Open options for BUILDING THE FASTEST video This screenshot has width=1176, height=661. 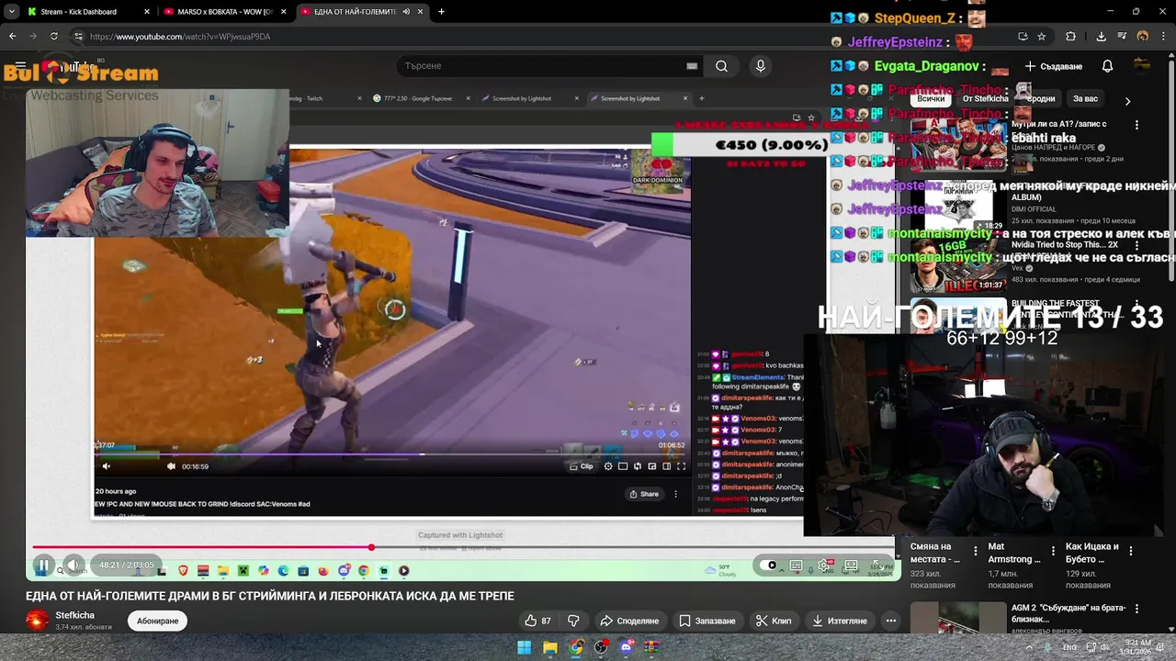(1136, 304)
